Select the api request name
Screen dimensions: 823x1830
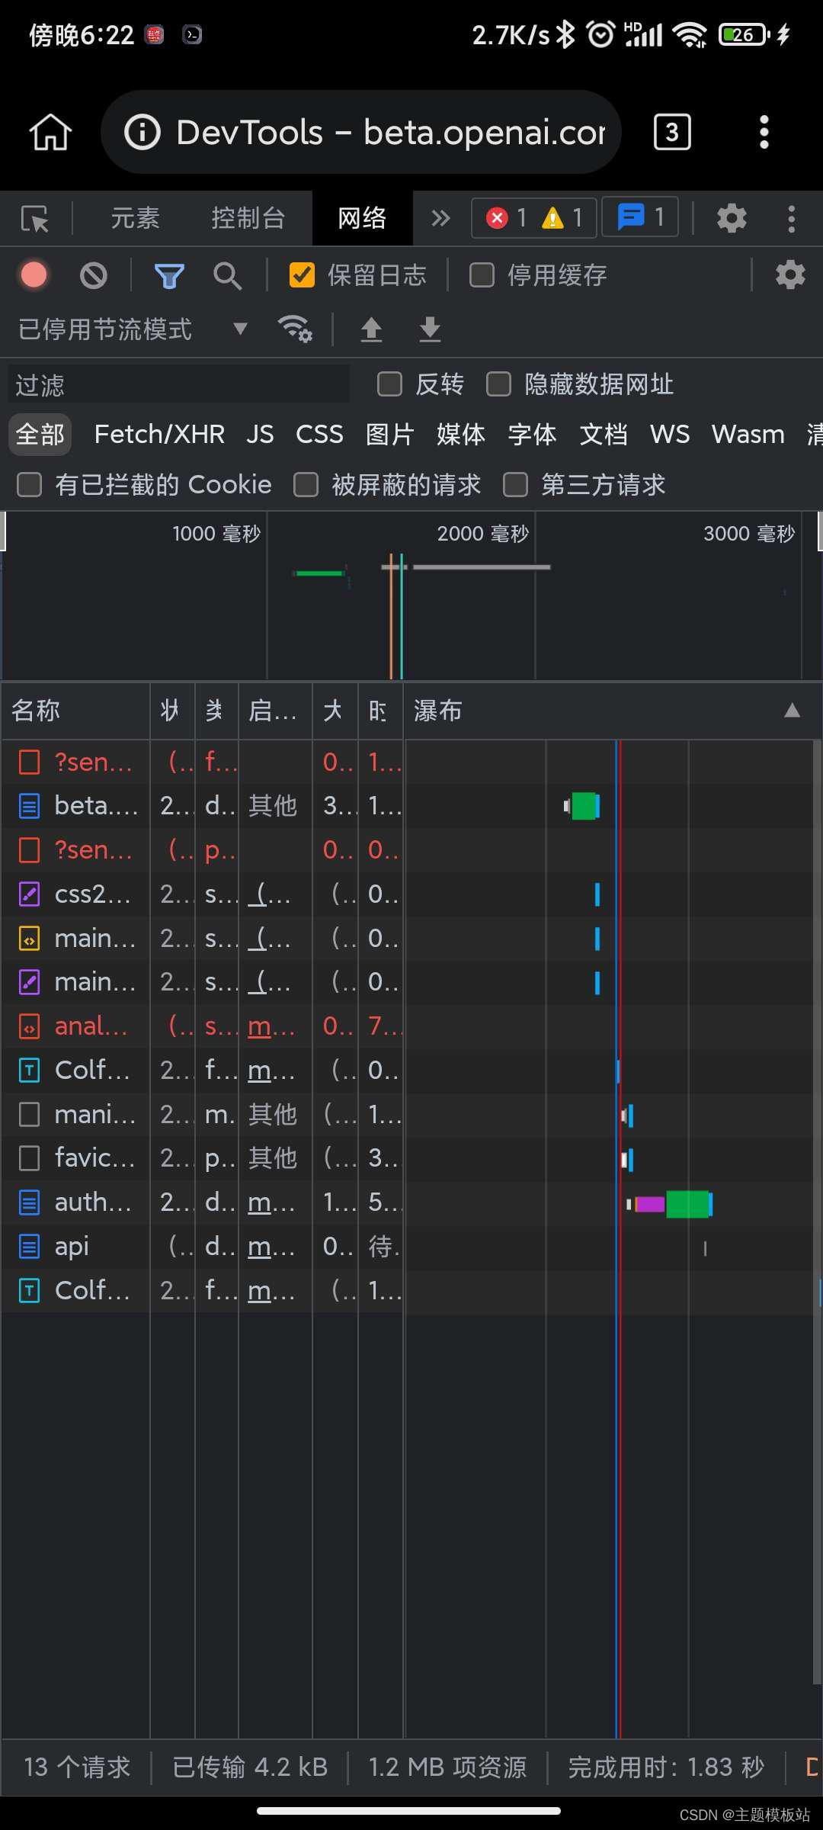point(72,1247)
